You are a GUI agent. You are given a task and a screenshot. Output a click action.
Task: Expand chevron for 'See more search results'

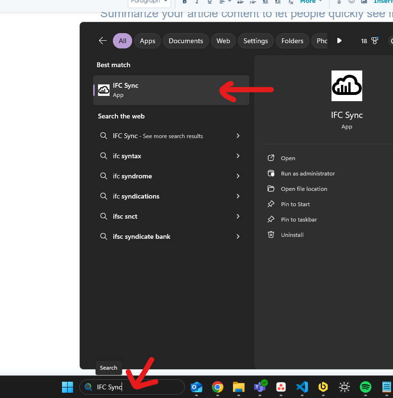pyautogui.click(x=238, y=136)
